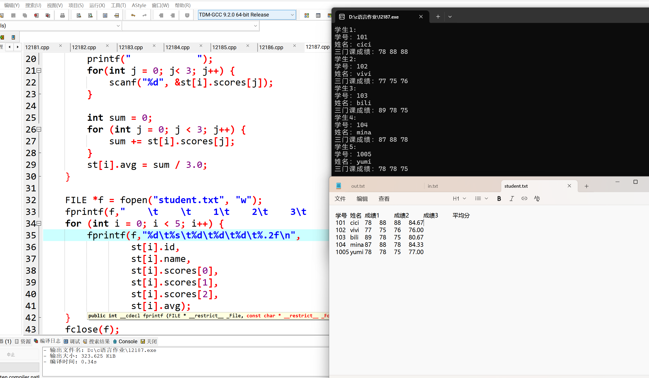Click the empty function scope combo box
The image size is (649, 378).
pos(190,26)
